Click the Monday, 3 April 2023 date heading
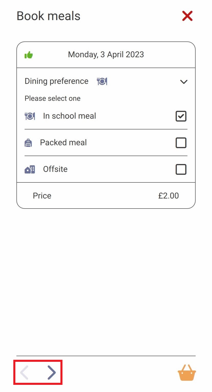 [106, 55]
